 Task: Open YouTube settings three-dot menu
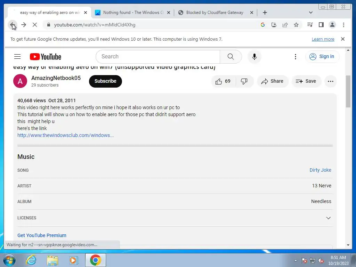tap(296, 57)
